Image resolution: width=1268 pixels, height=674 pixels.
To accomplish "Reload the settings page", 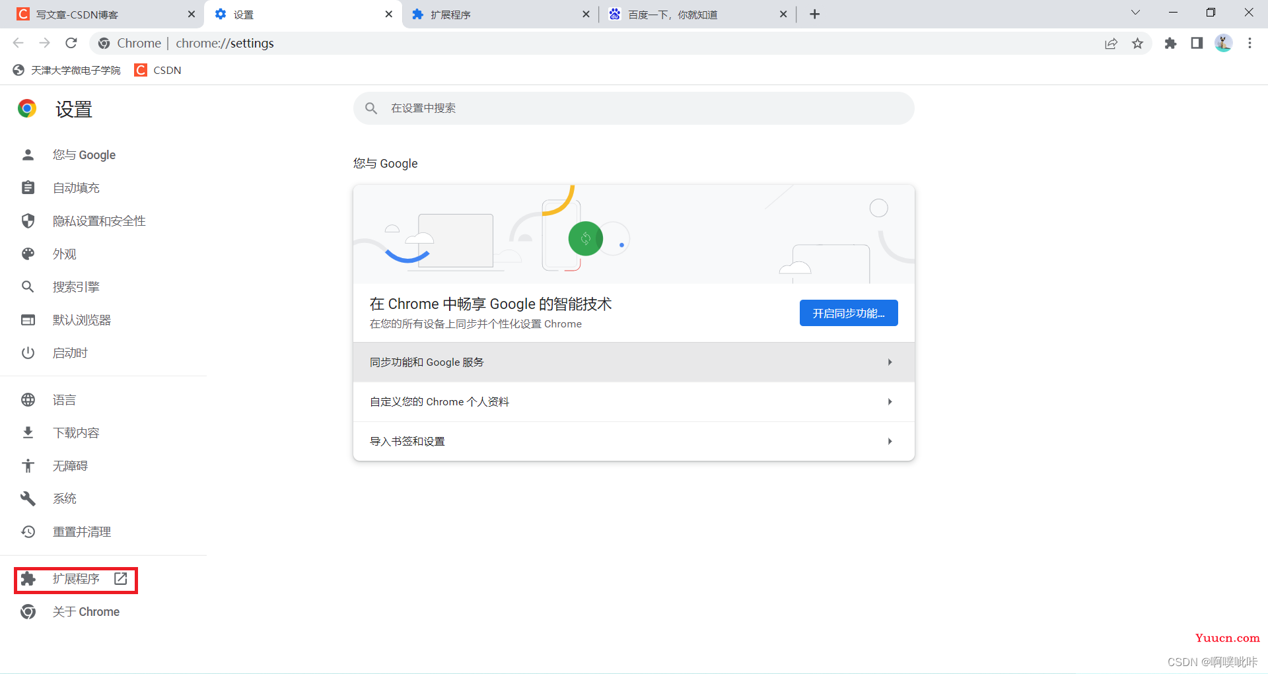I will point(71,43).
